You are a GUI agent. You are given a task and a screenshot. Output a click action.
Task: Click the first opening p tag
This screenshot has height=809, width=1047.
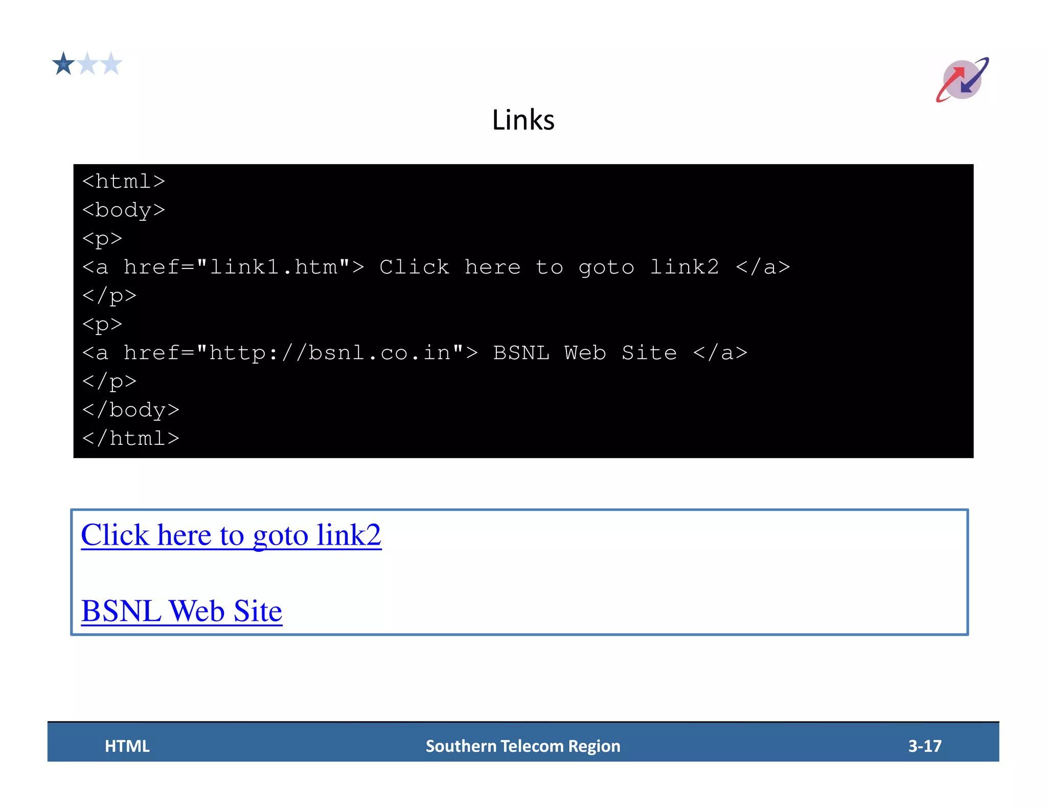point(102,239)
